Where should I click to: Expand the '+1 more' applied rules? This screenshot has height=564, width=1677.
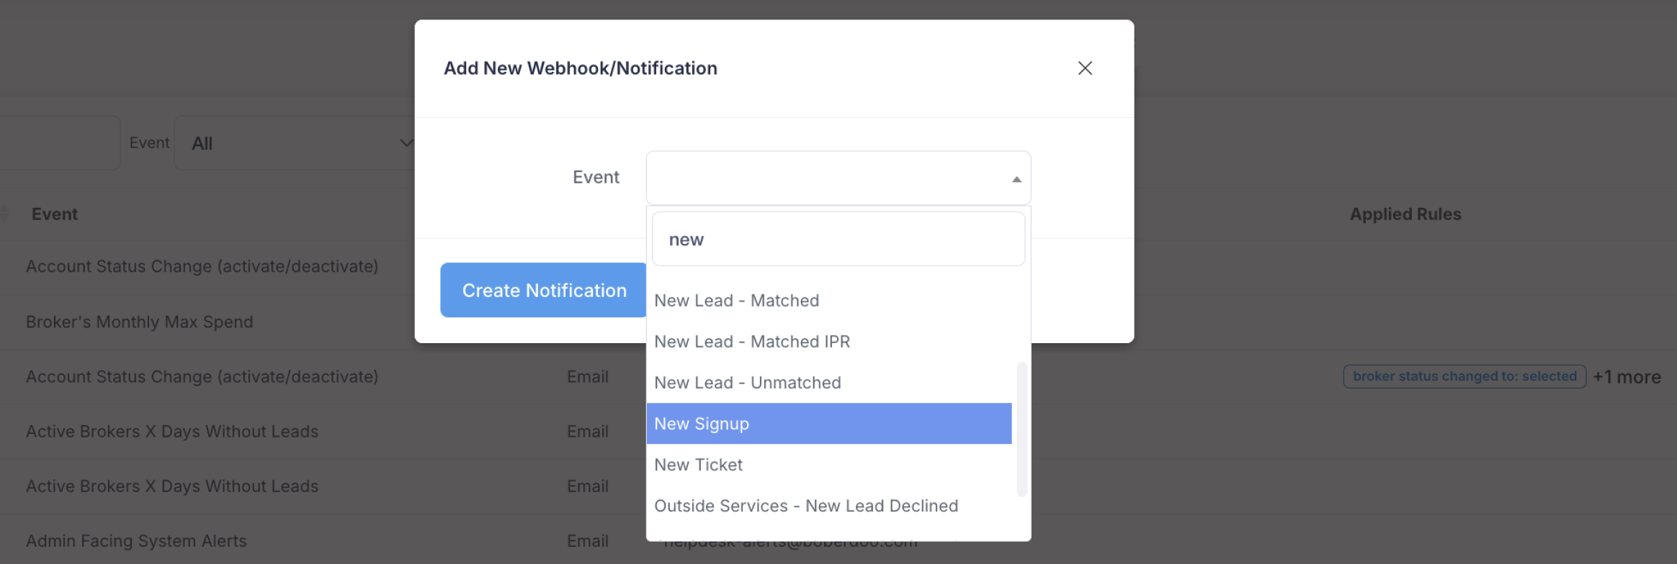click(1626, 377)
